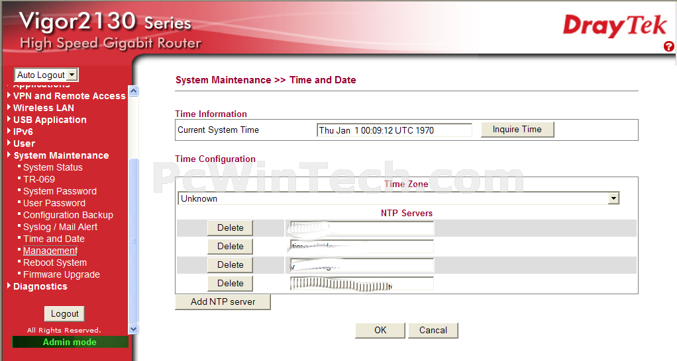677x361 pixels.
Task: Delete the first NTP server
Action: [230, 228]
